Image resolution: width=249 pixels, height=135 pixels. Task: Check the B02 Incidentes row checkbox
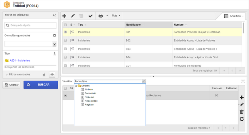pos(66,40)
